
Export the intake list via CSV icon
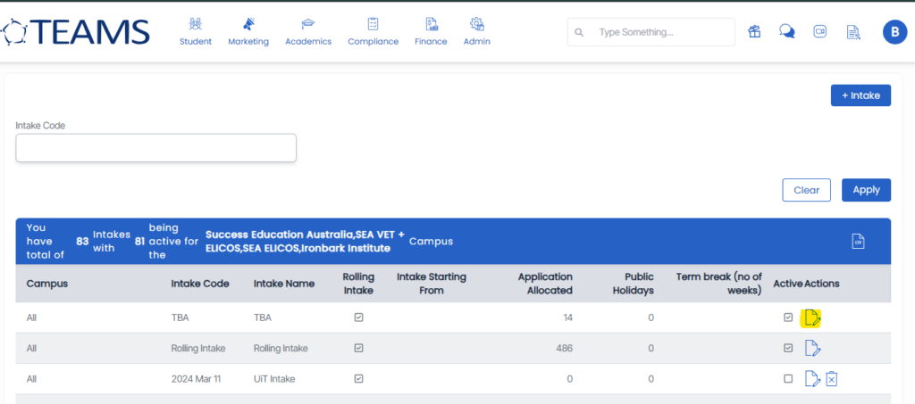858,241
